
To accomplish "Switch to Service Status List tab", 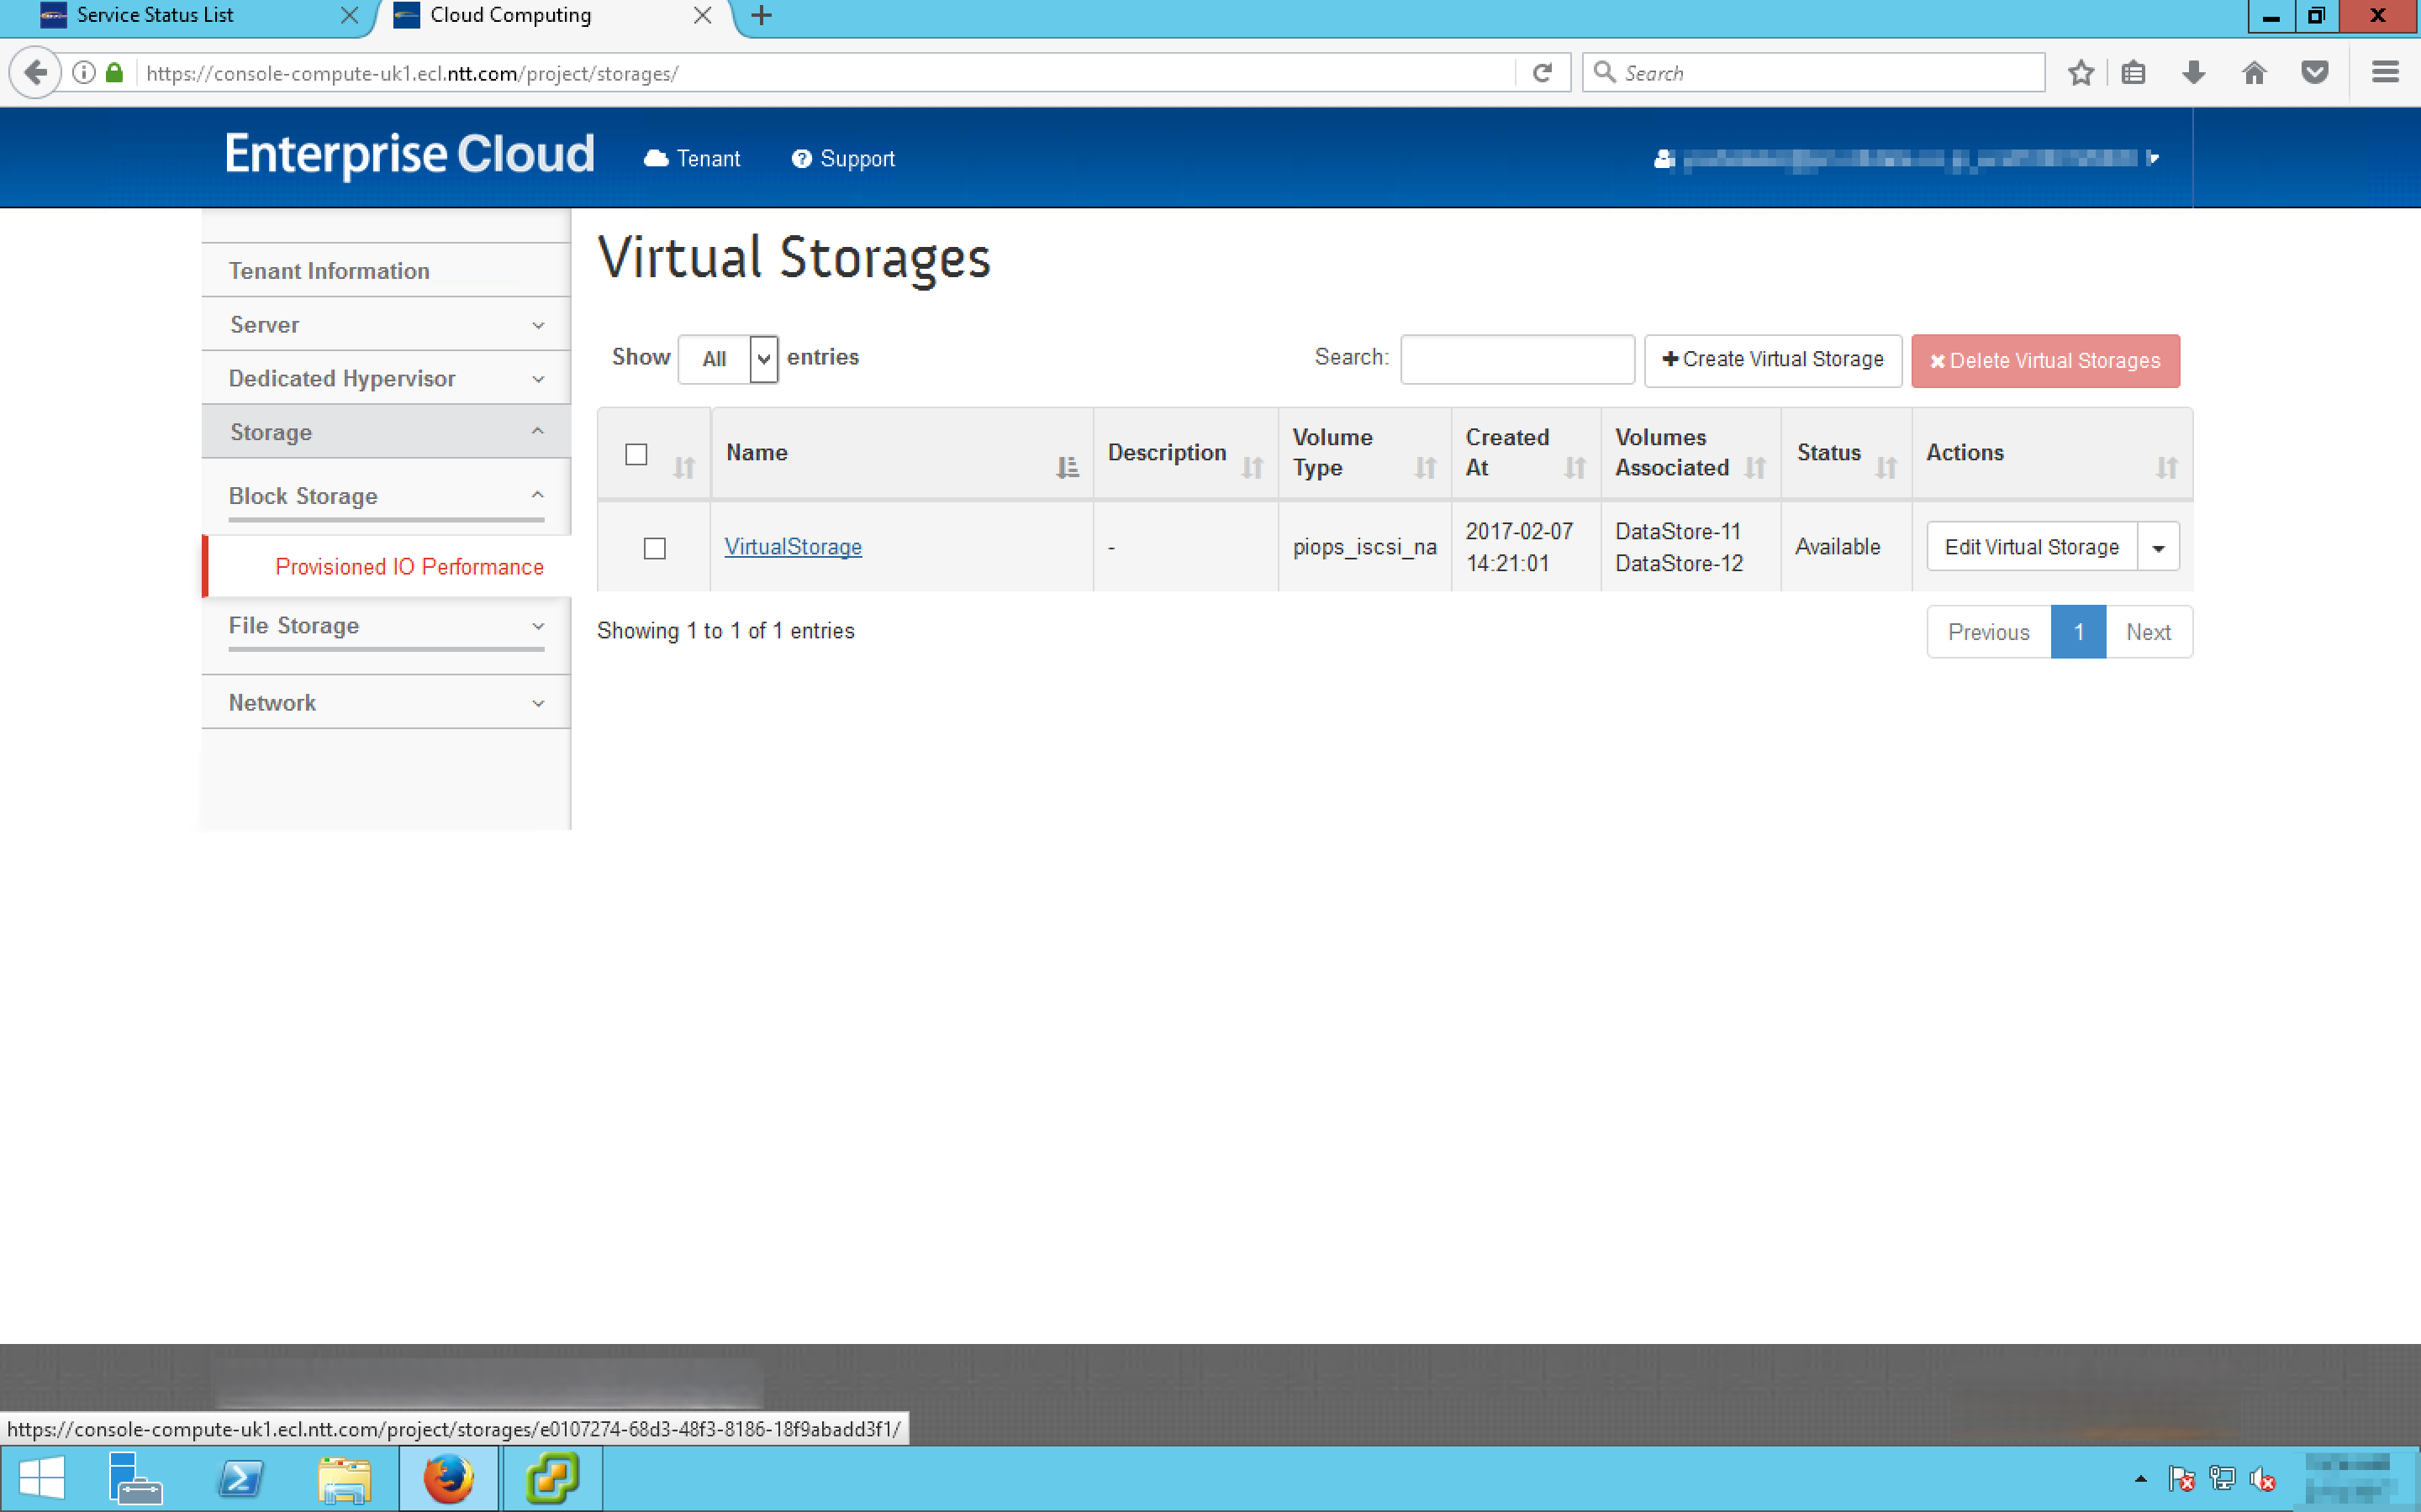I will (x=155, y=15).
